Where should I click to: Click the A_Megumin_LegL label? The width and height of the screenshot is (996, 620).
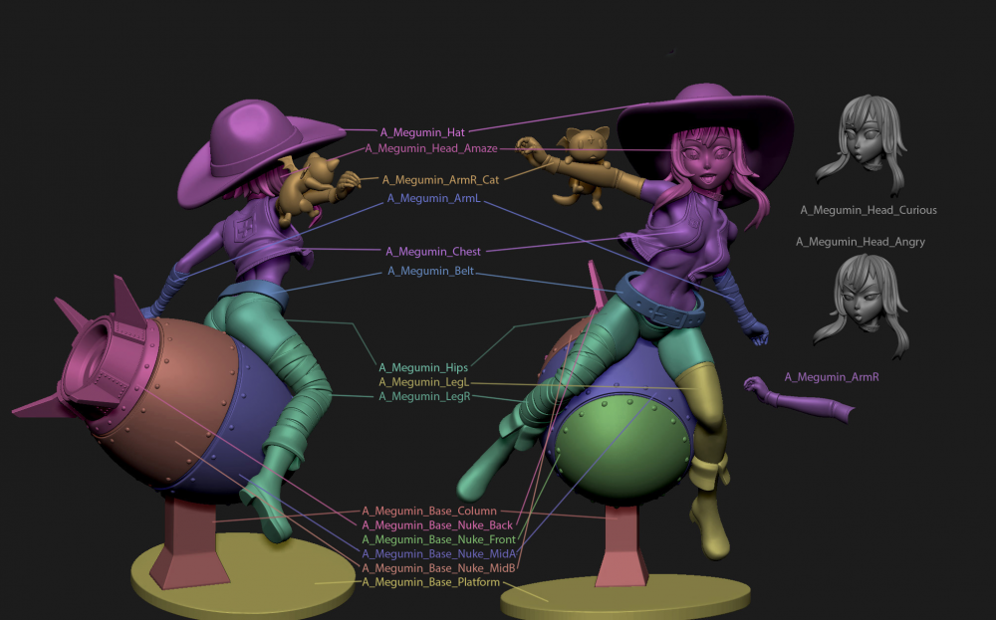pos(423,382)
